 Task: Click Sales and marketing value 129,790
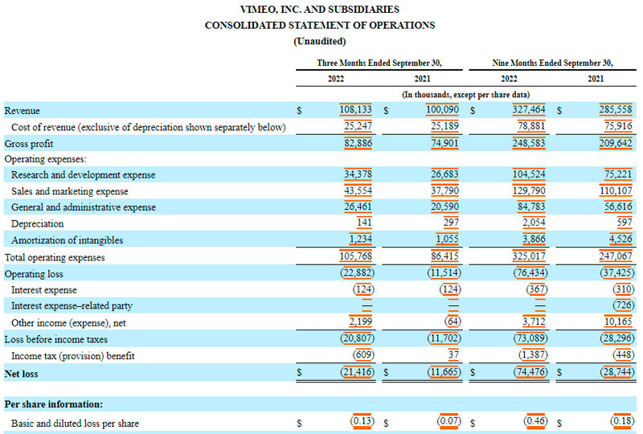tap(529, 190)
